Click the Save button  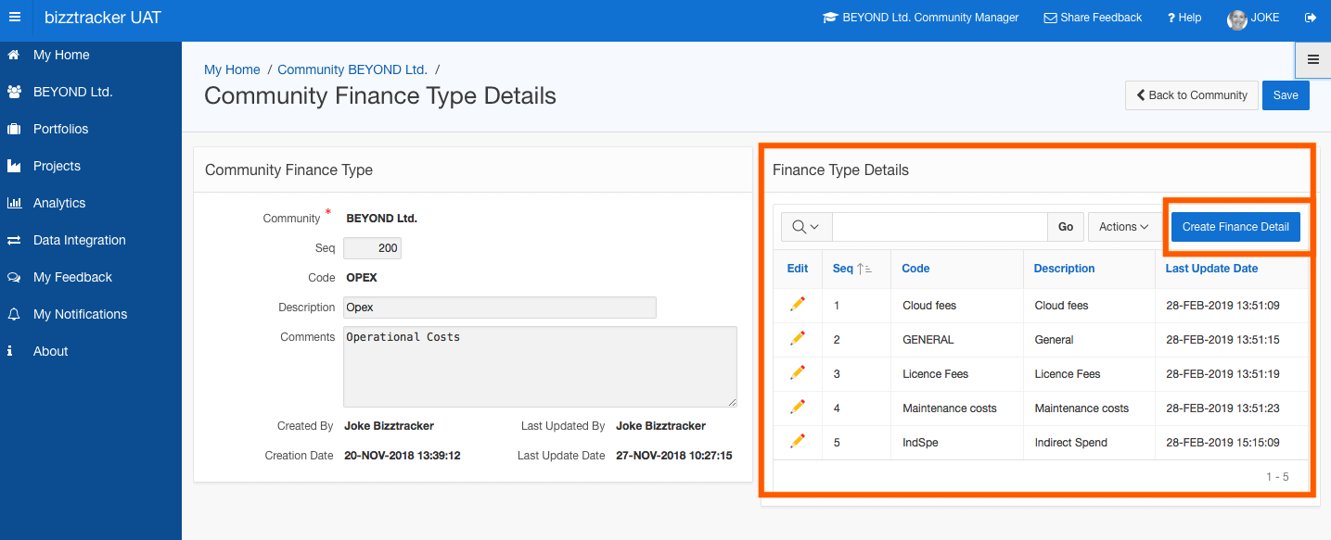tap(1286, 95)
